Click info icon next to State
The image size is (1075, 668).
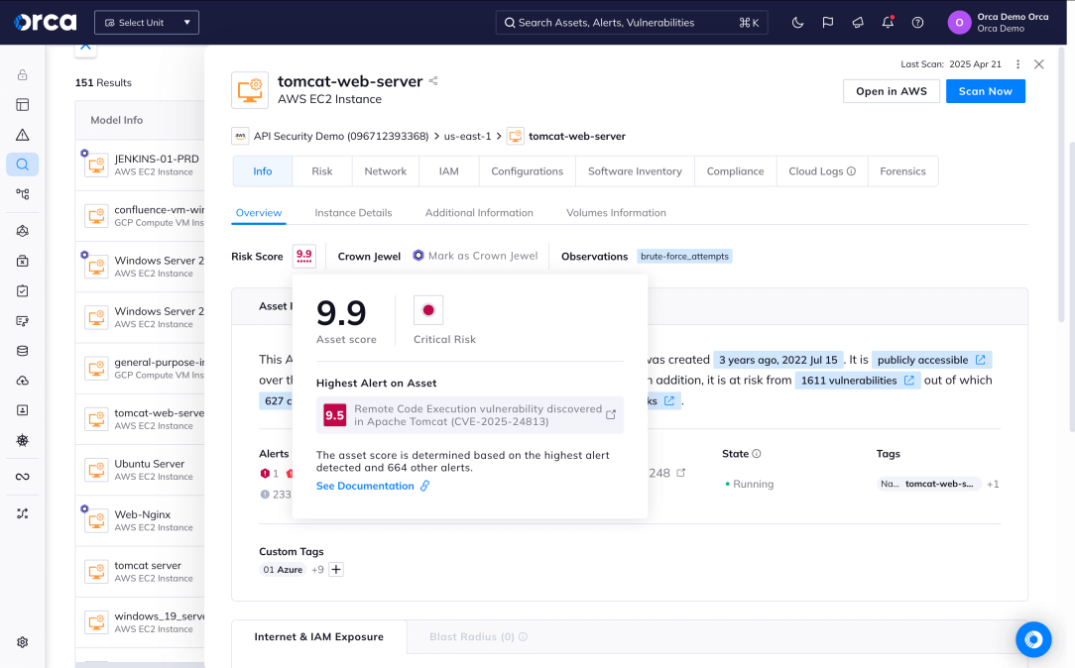pos(757,454)
